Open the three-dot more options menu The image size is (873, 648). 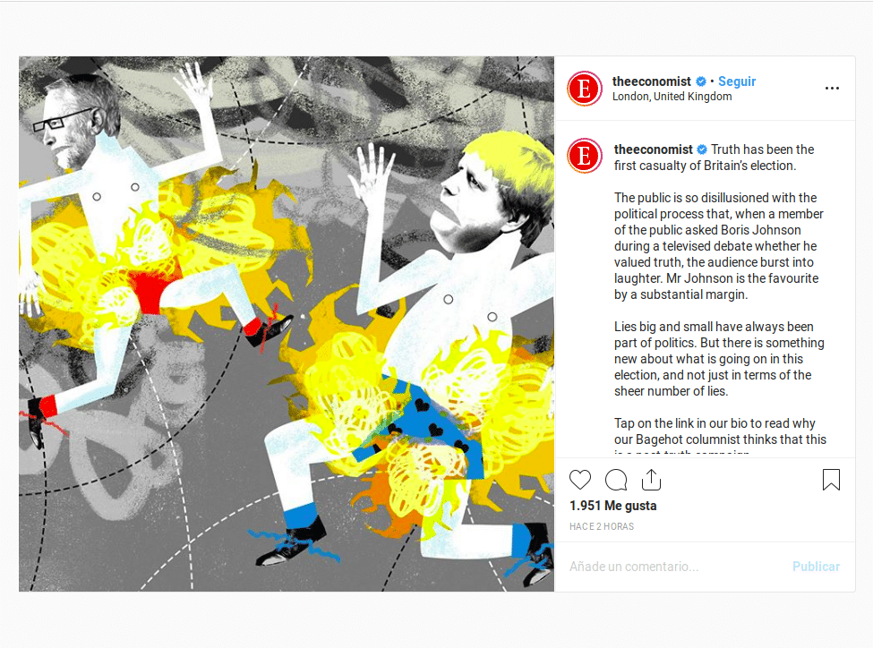(832, 88)
